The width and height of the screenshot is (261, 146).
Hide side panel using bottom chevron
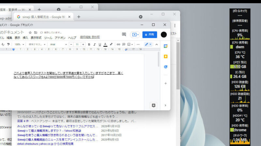(165, 105)
